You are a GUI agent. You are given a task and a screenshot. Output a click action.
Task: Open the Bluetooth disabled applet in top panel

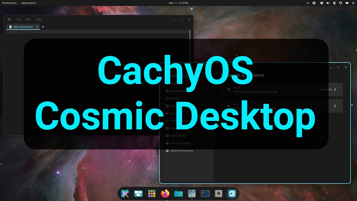pos(334,3)
